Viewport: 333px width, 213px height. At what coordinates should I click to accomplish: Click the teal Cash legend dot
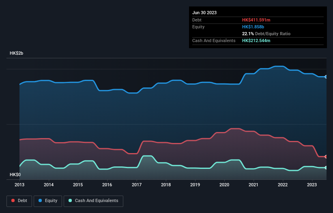click(71, 200)
